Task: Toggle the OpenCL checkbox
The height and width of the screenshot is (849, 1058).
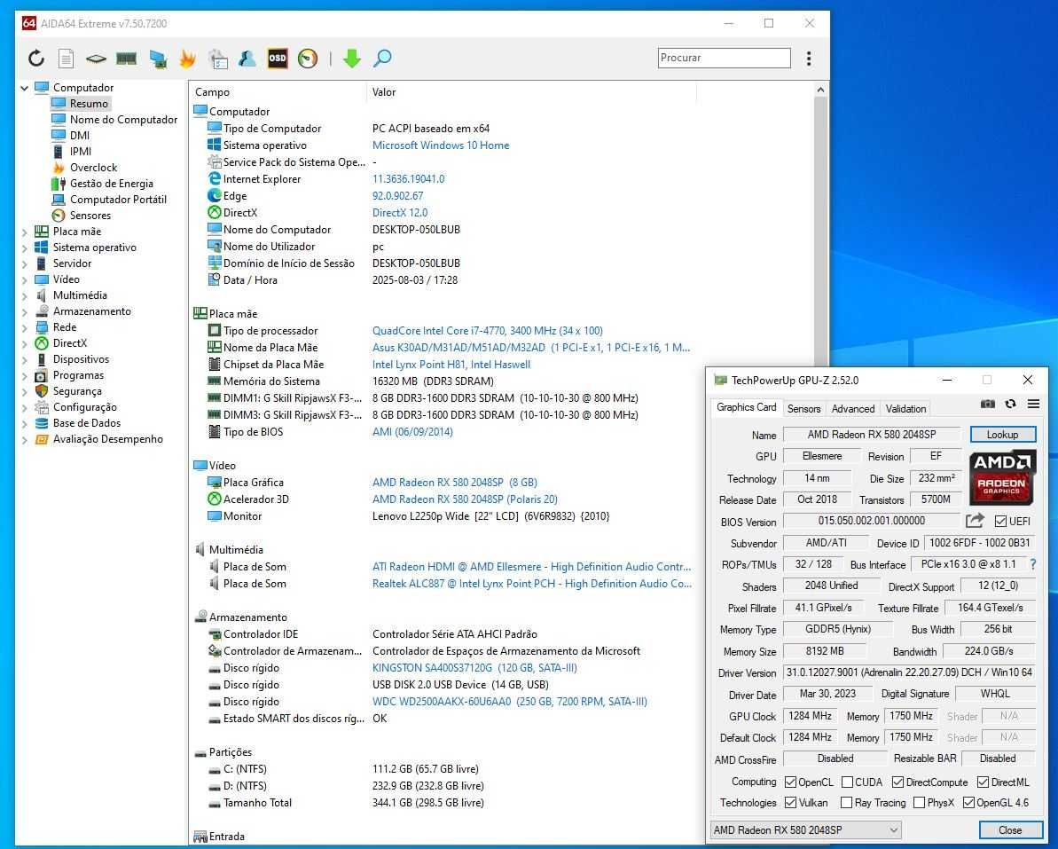Action: click(x=790, y=782)
